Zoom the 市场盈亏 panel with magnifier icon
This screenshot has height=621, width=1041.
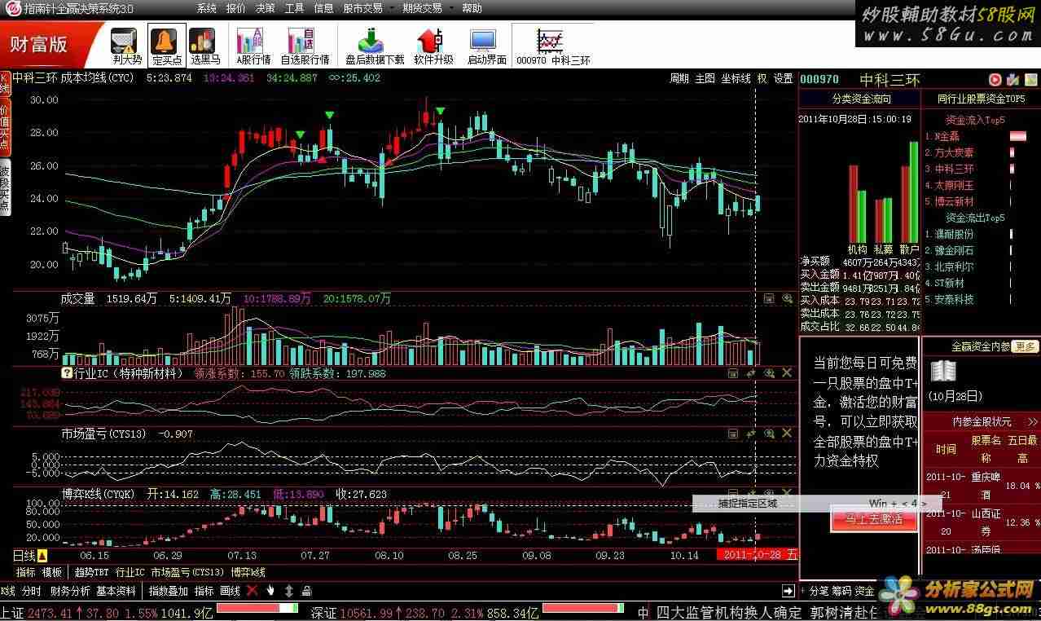[x=769, y=434]
